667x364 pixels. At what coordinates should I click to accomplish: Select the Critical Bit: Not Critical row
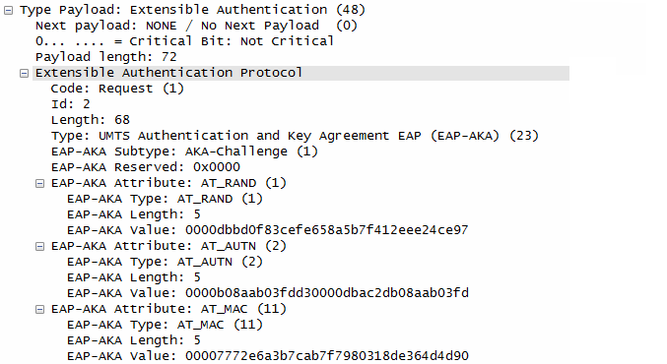[184, 41]
